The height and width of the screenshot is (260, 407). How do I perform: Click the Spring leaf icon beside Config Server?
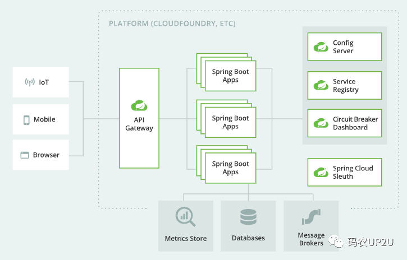[x=321, y=47]
